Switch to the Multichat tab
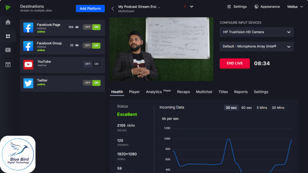 tap(204, 92)
